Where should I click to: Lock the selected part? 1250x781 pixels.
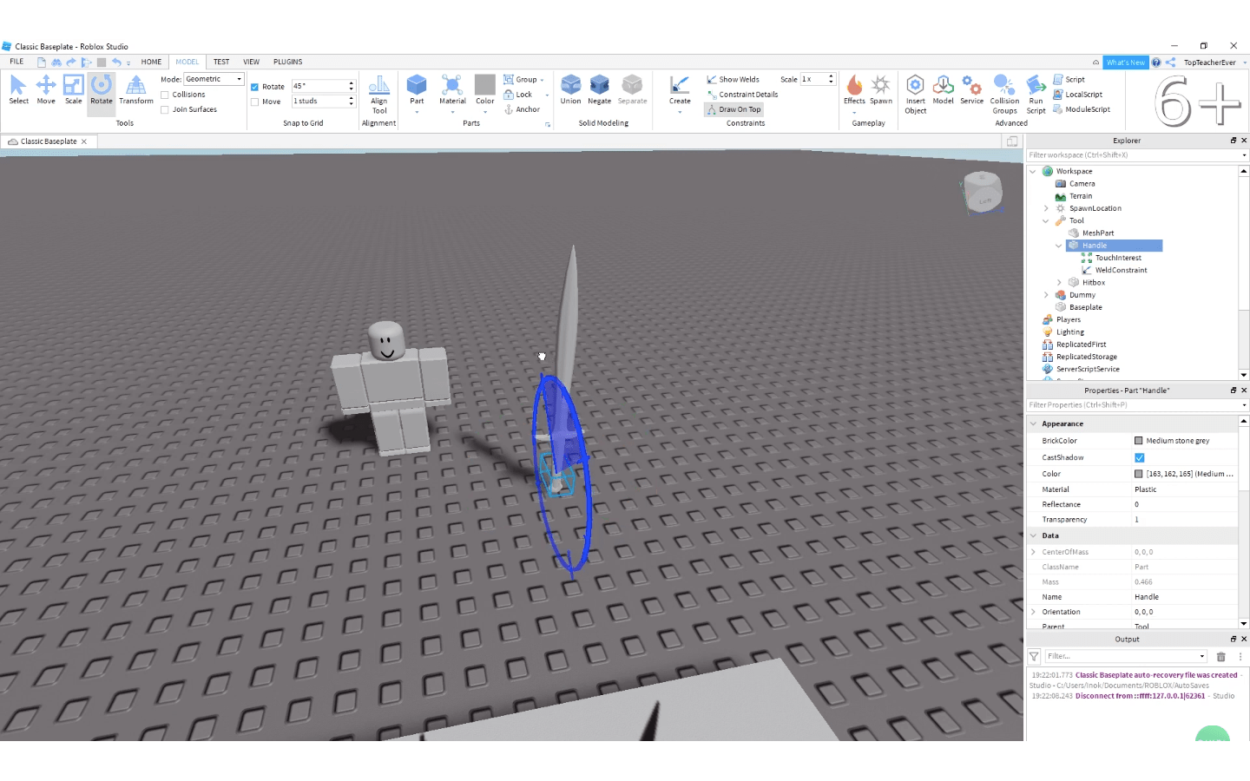coord(518,95)
